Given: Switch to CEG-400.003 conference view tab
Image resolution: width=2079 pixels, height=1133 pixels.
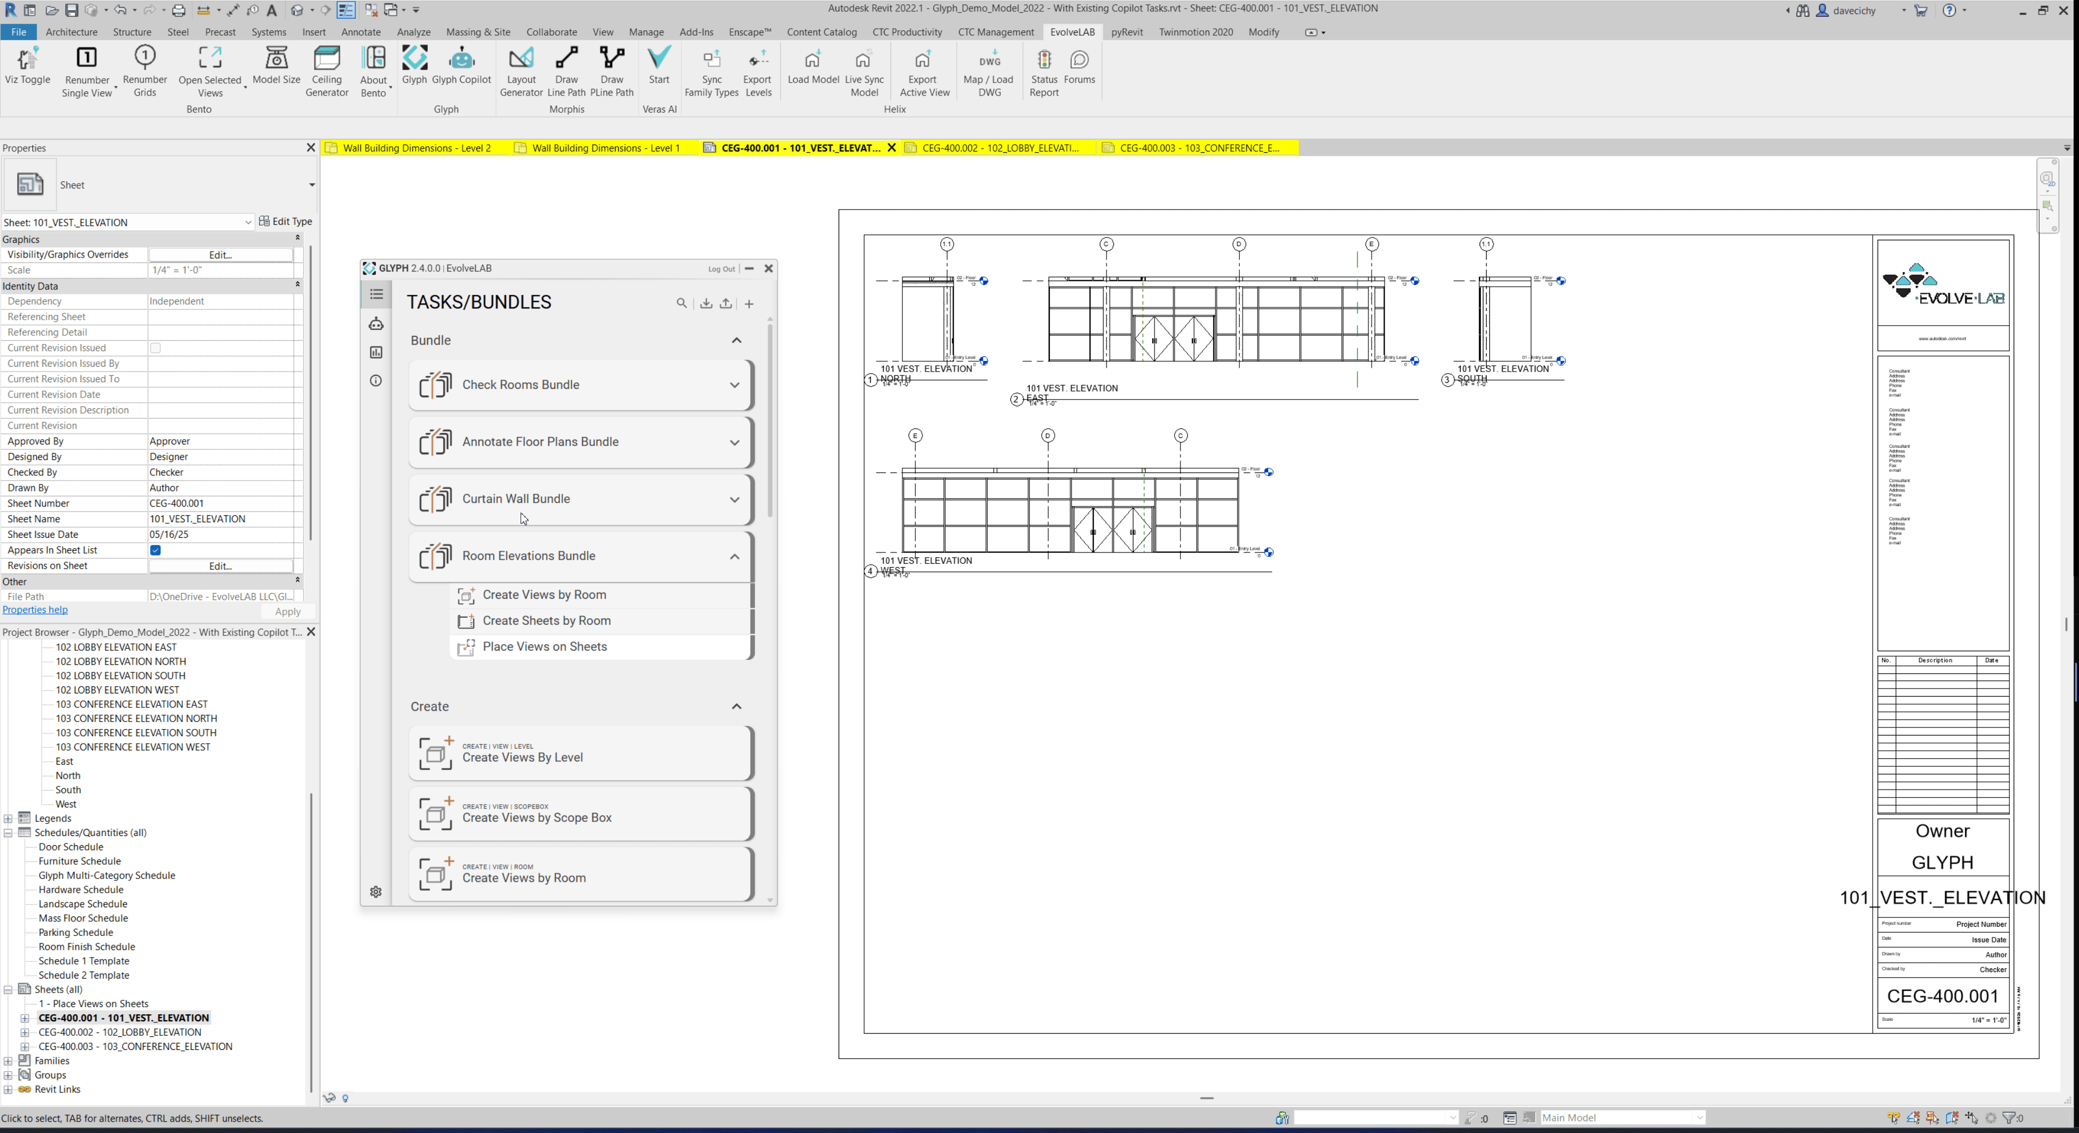Looking at the screenshot, I should [1199, 147].
